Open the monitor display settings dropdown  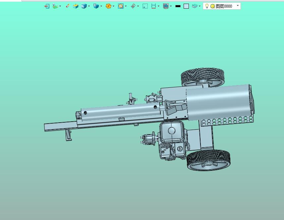(x=171, y=6)
